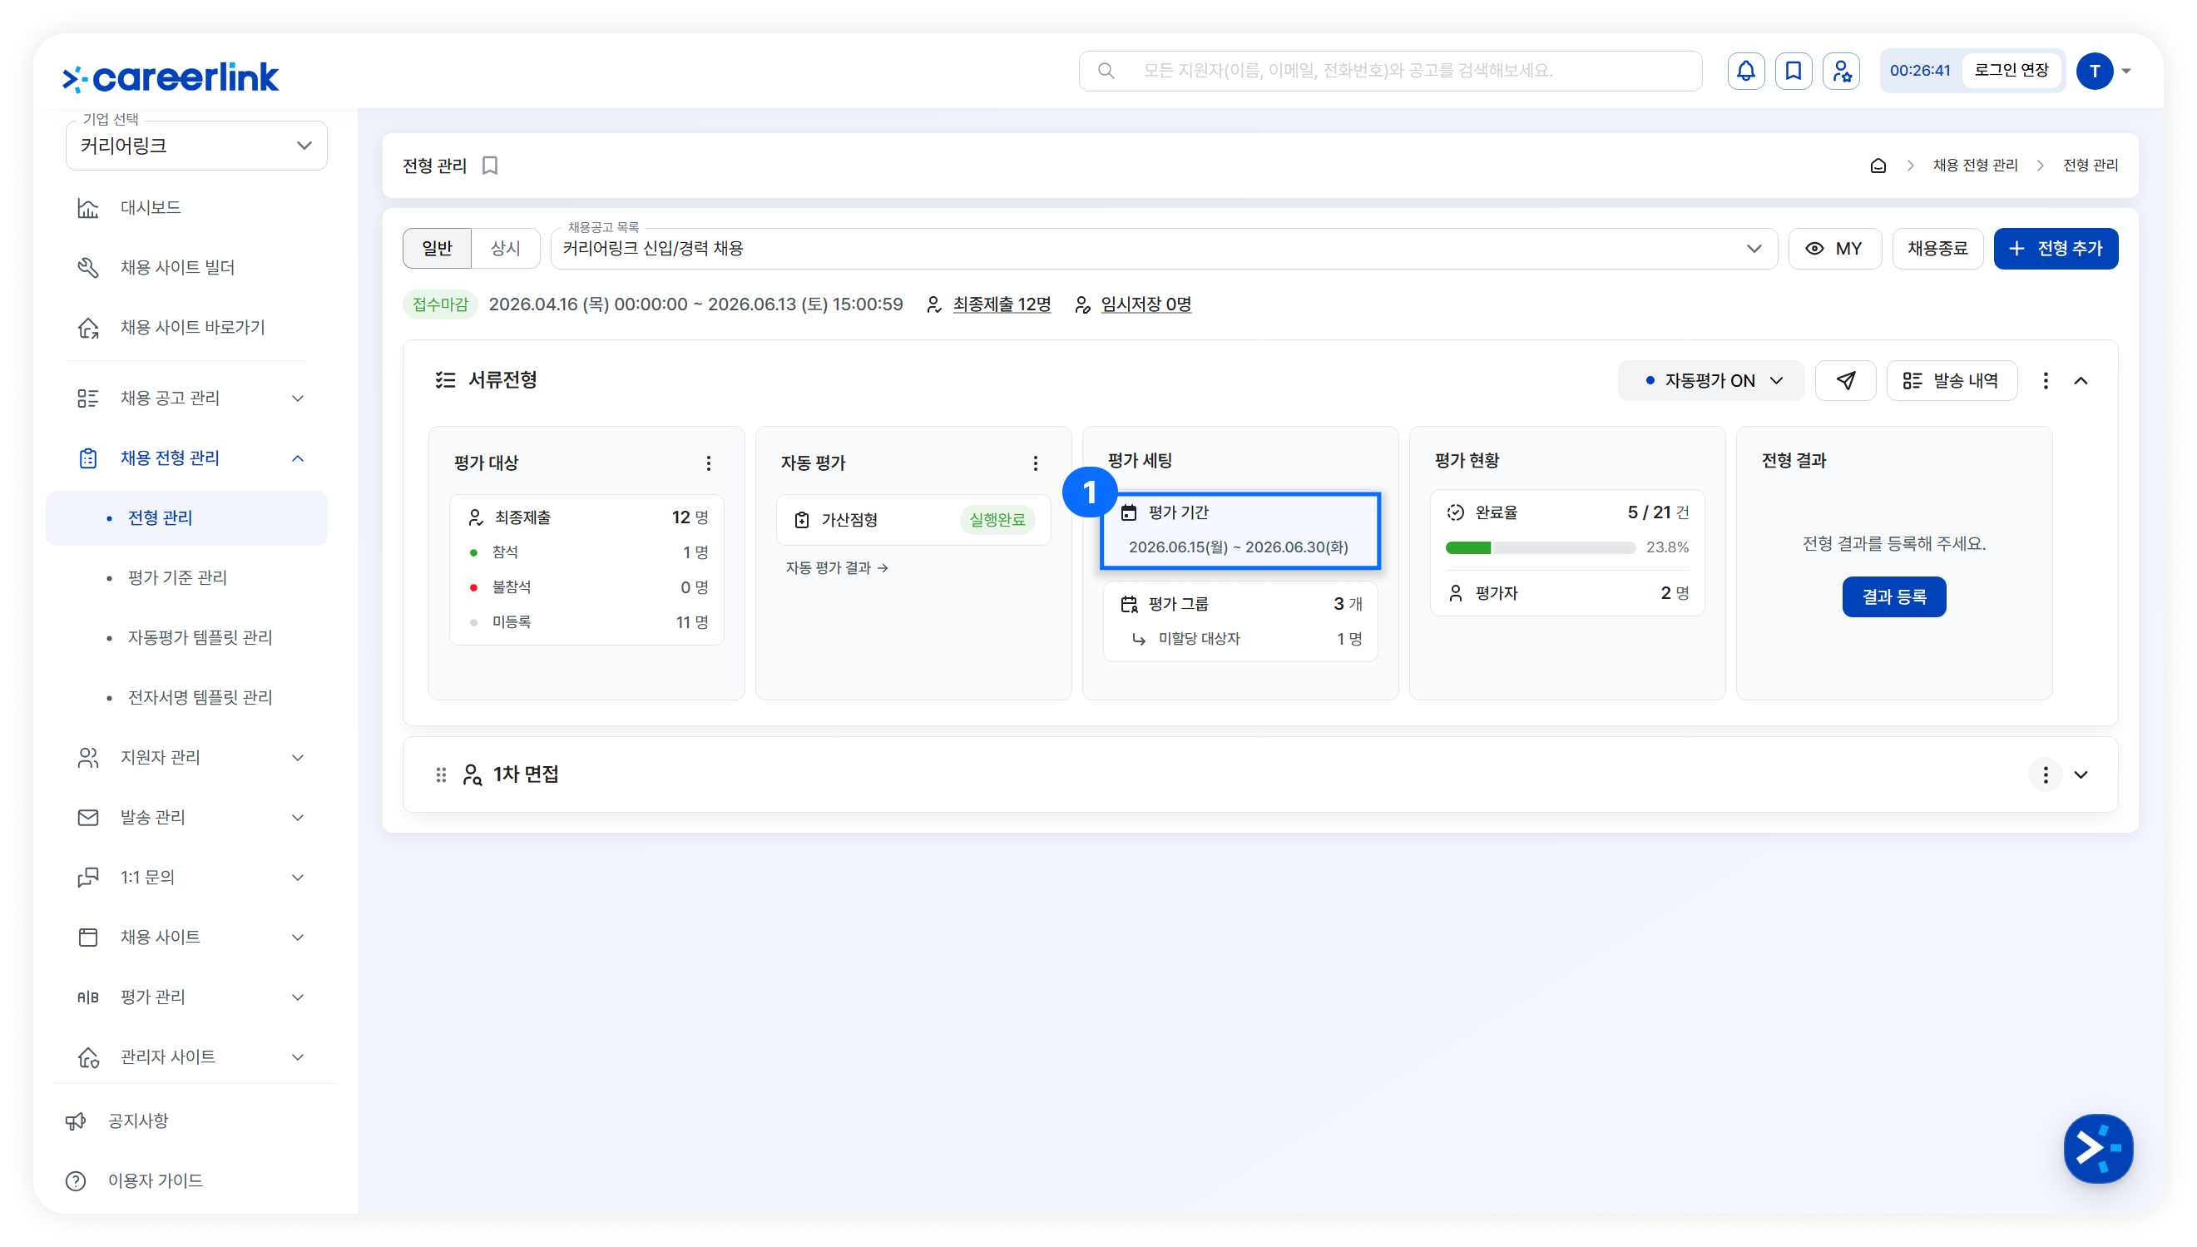The height and width of the screenshot is (1247, 2197).
Task: Open the 최종제출 12명 link
Action: [x=1001, y=305]
